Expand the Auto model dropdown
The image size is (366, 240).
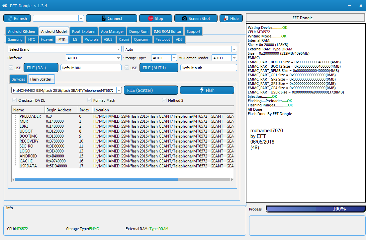[234, 49]
